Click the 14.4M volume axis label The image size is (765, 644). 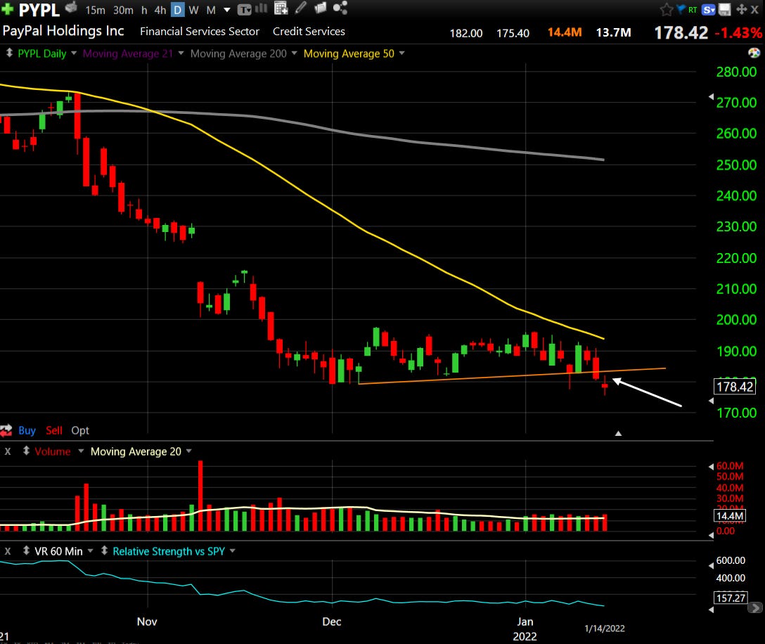click(730, 516)
